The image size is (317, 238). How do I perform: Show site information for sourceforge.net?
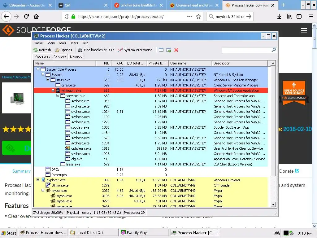point(67,16)
